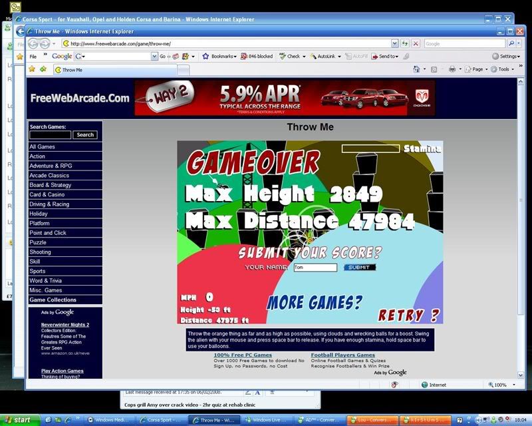532x426 pixels.
Task: Open the Puzzle games category
Action: point(38,243)
